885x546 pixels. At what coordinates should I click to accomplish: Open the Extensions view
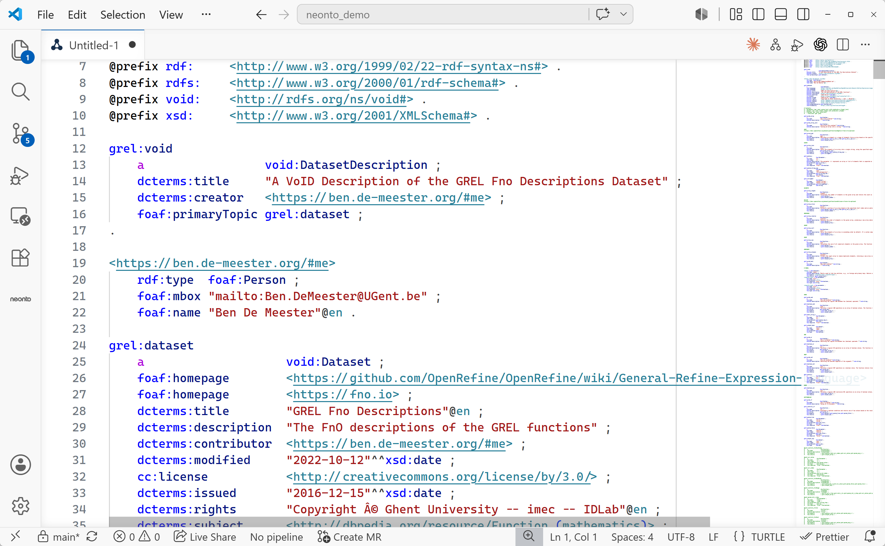coord(20,258)
